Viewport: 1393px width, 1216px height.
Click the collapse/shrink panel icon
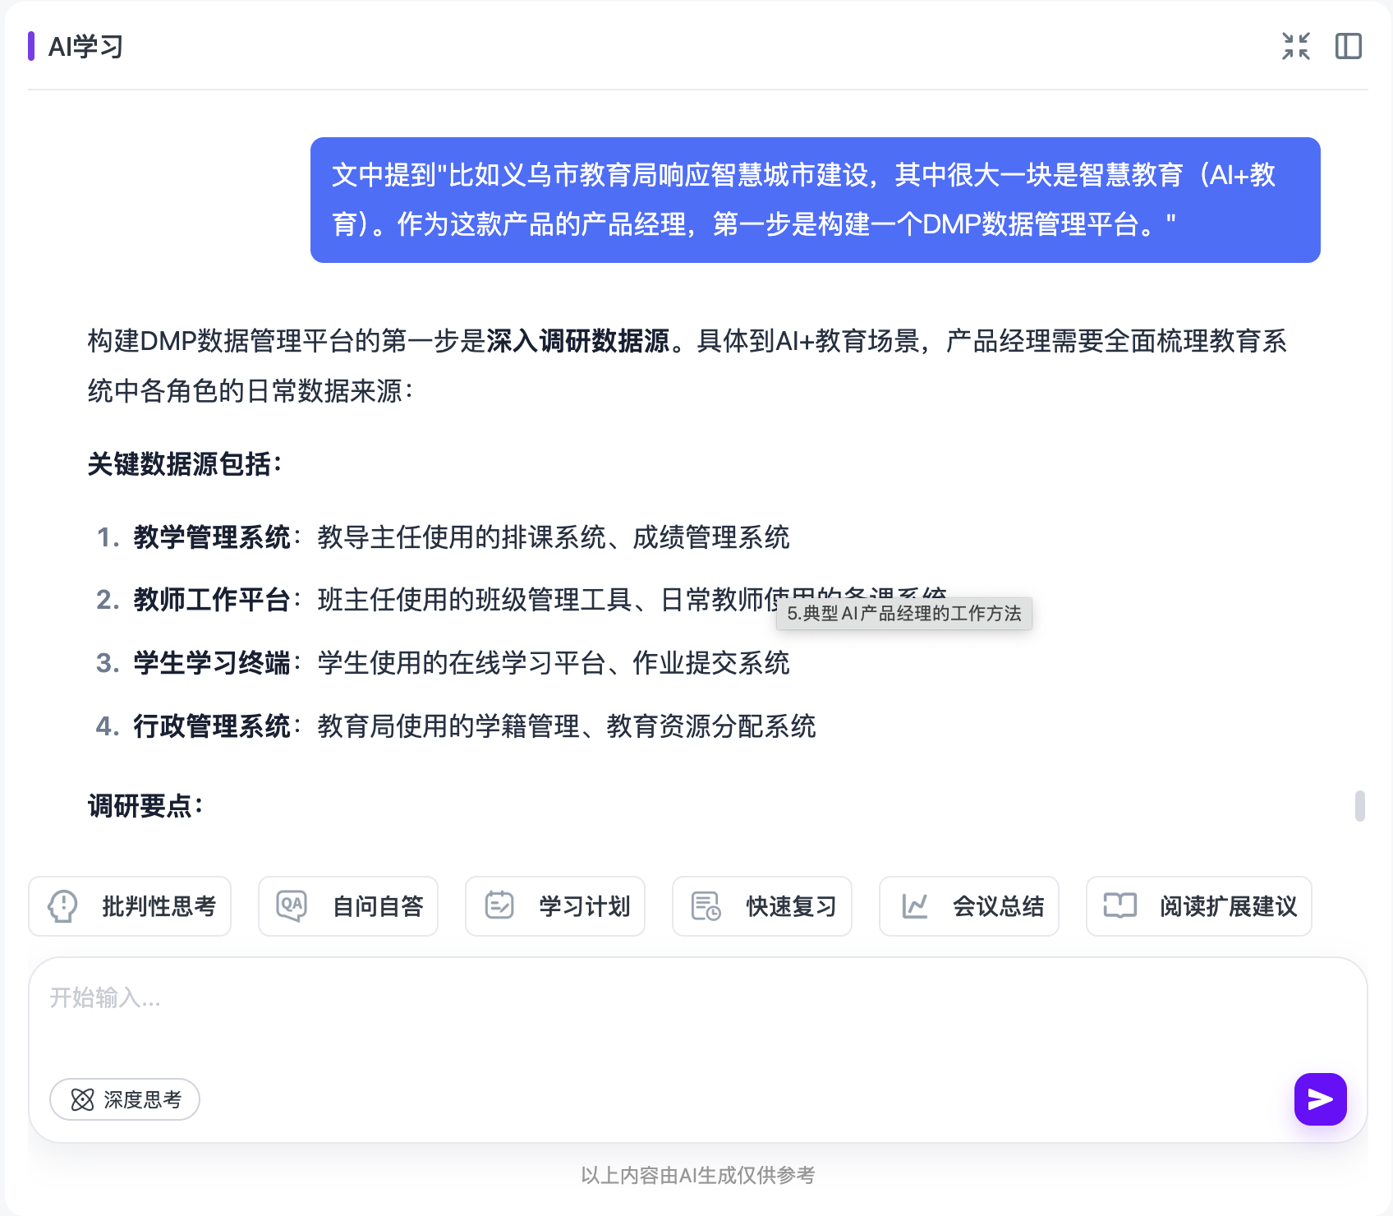click(1296, 46)
